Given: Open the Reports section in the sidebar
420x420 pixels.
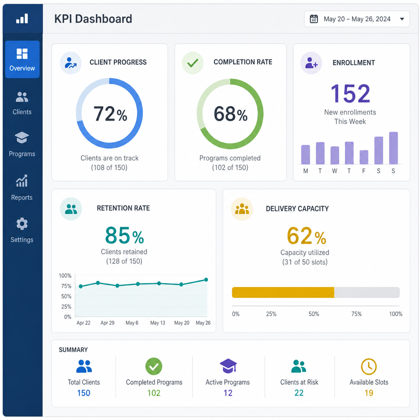Looking at the screenshot, I should click(x=22, y=187).
